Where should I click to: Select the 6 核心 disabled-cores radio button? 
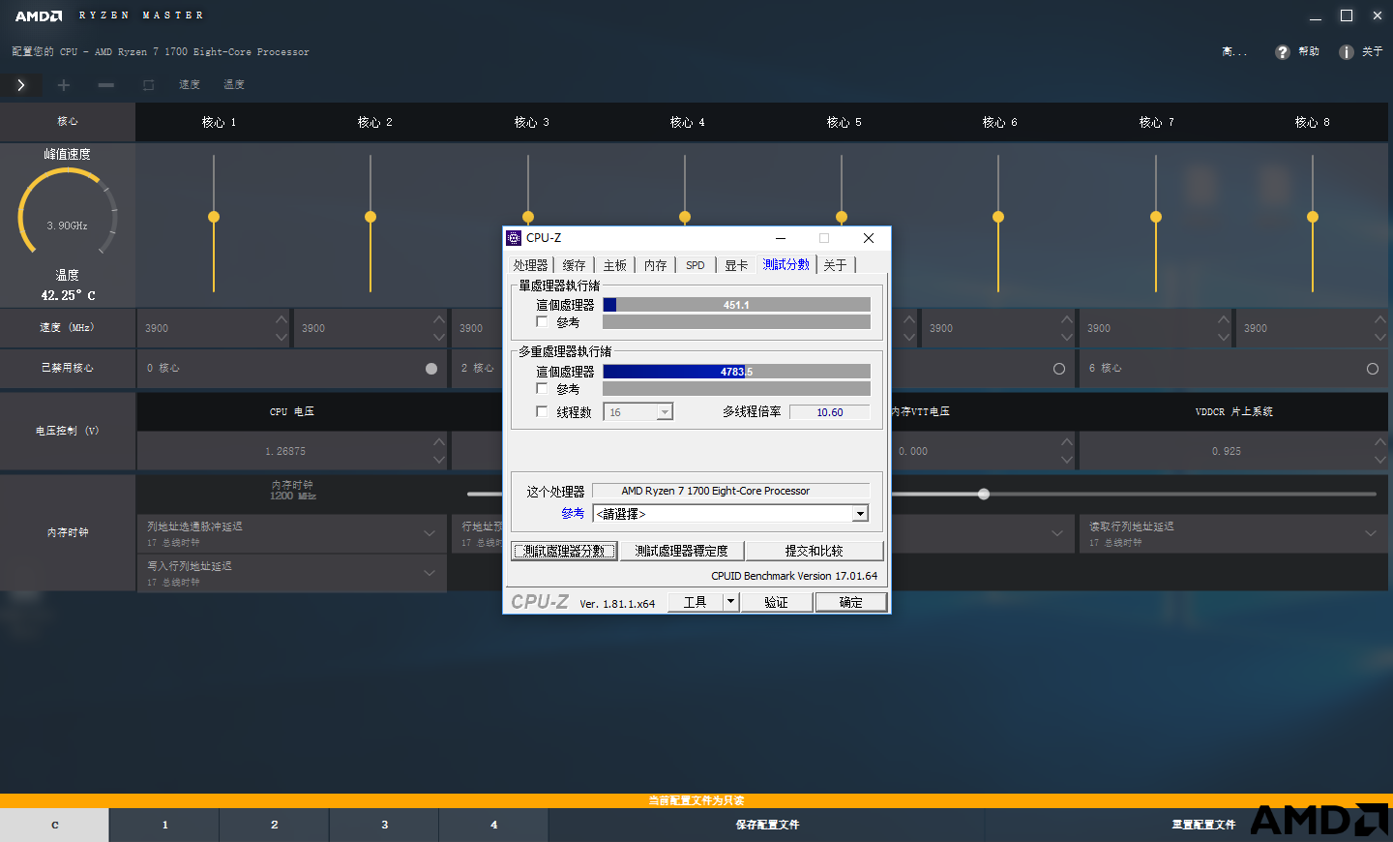point(1372,369)
